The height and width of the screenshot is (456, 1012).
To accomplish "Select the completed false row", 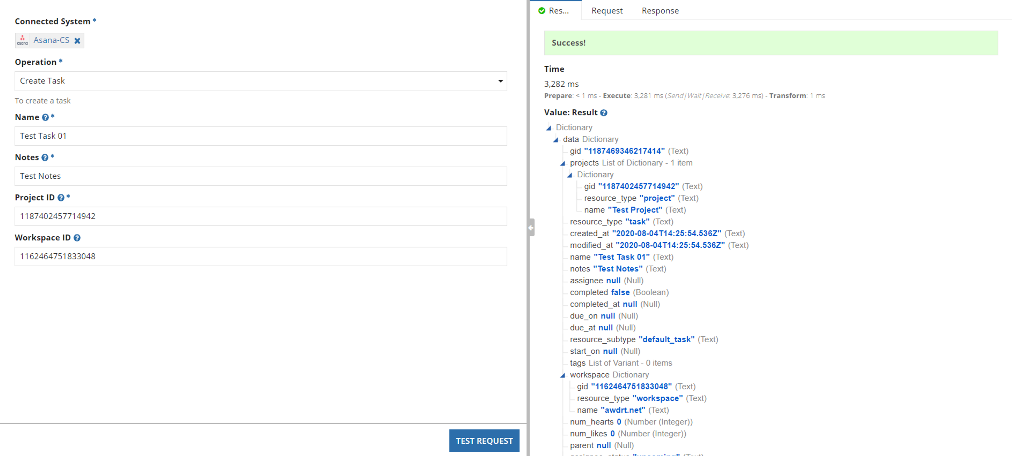I will [x=619, y=292].
